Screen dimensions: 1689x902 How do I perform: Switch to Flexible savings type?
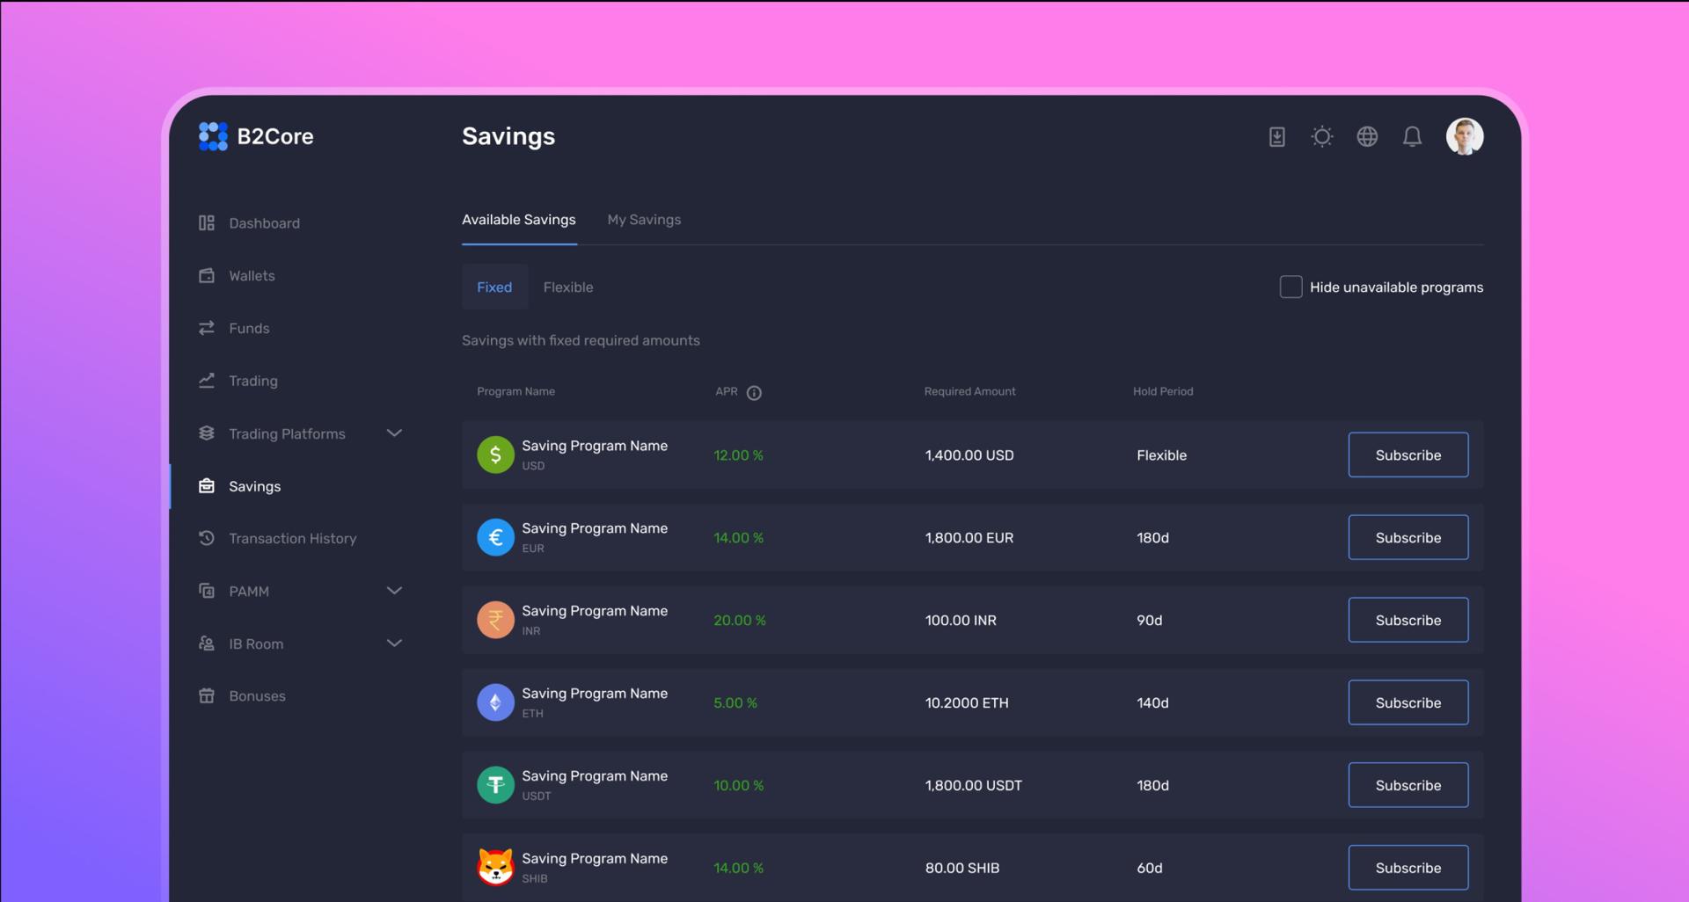coord(568,287)
